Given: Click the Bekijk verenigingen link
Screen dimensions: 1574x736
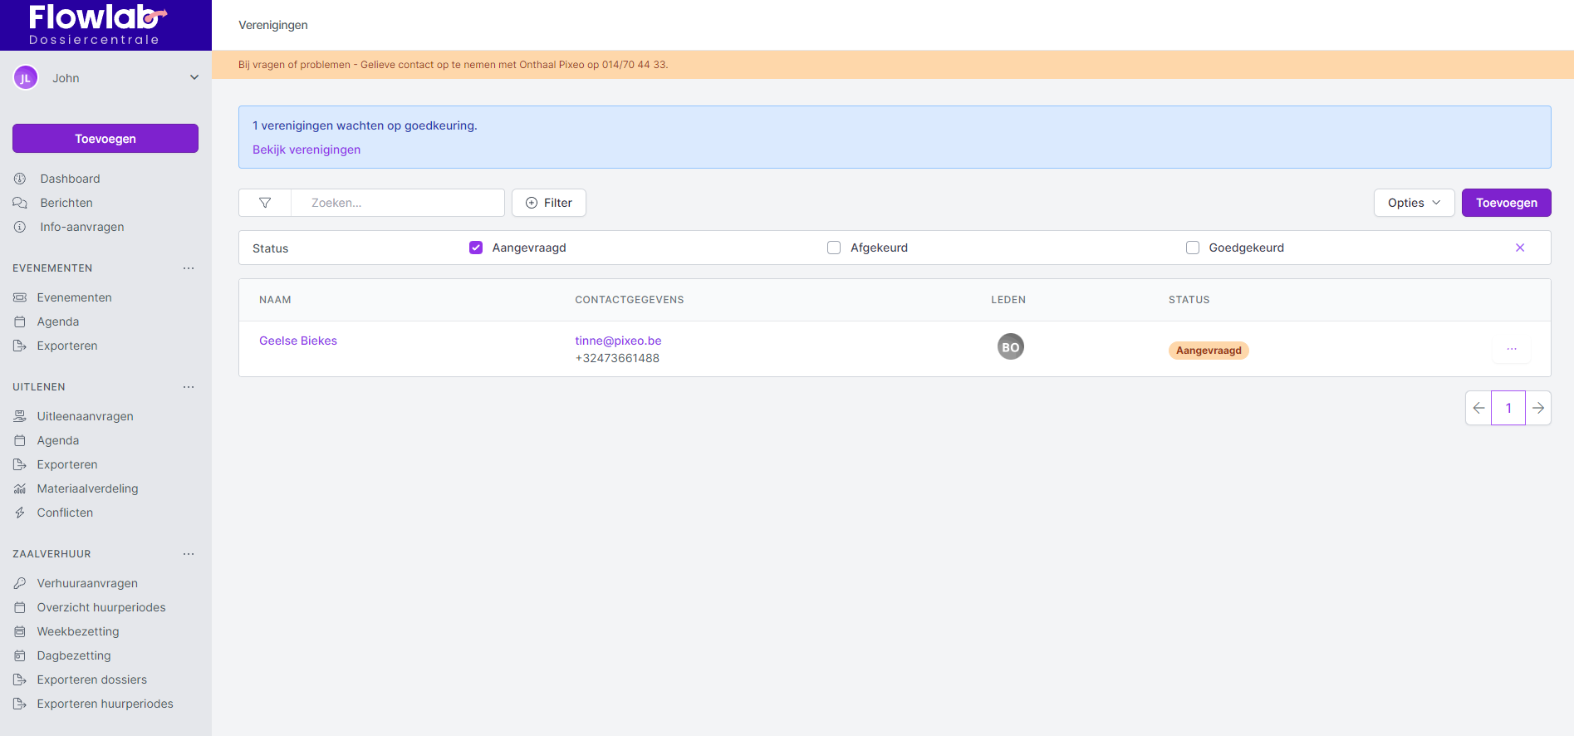Looking at the screenshot, I should (x=306, y=150).
